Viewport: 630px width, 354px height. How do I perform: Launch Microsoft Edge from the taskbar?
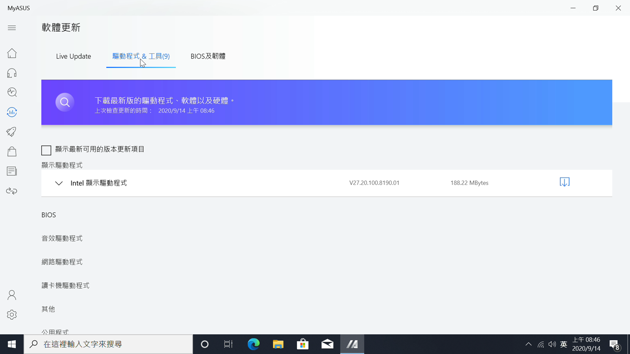tap(253, 344)
